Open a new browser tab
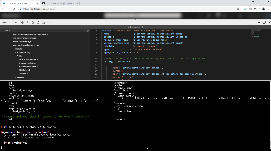271x151 pixels. (83, 3)
